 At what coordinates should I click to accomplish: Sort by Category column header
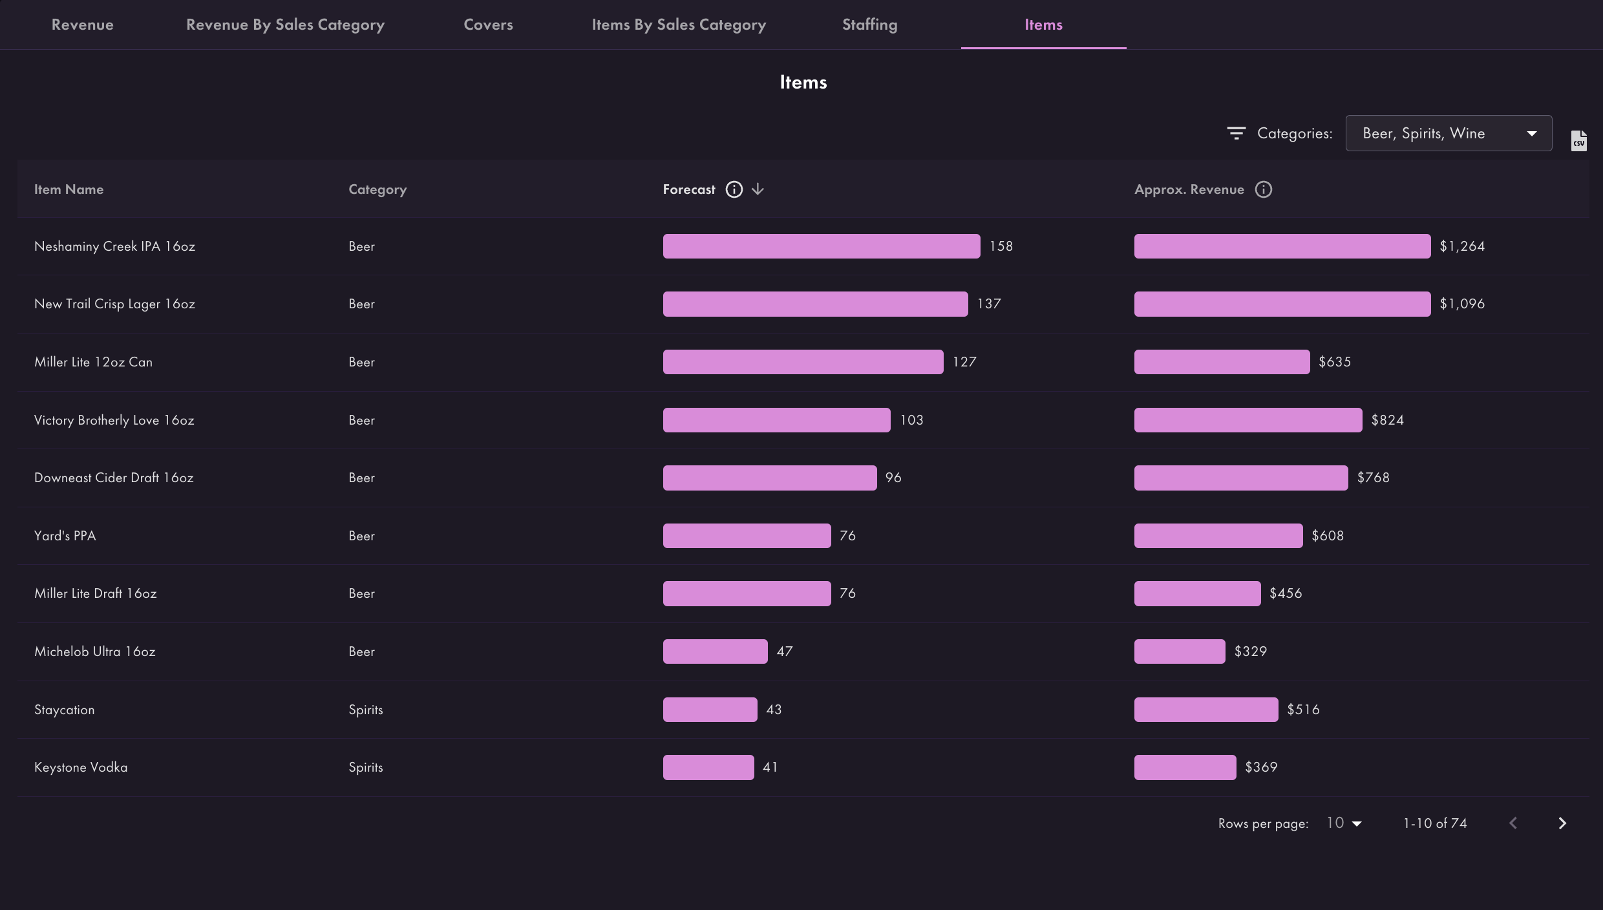point(377,189)
